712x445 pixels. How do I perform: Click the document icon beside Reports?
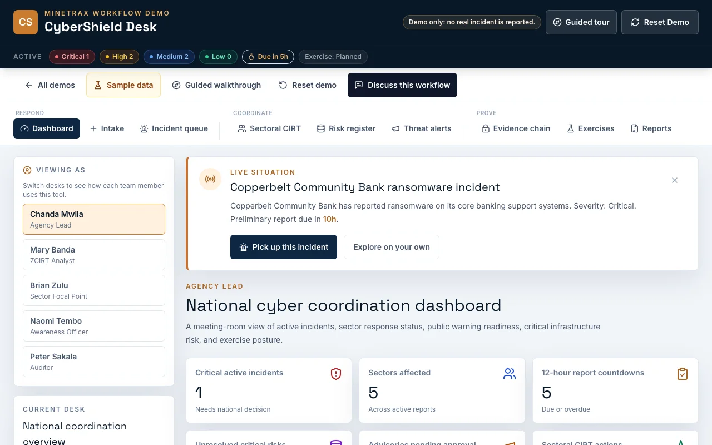click(x=635, y=128)
